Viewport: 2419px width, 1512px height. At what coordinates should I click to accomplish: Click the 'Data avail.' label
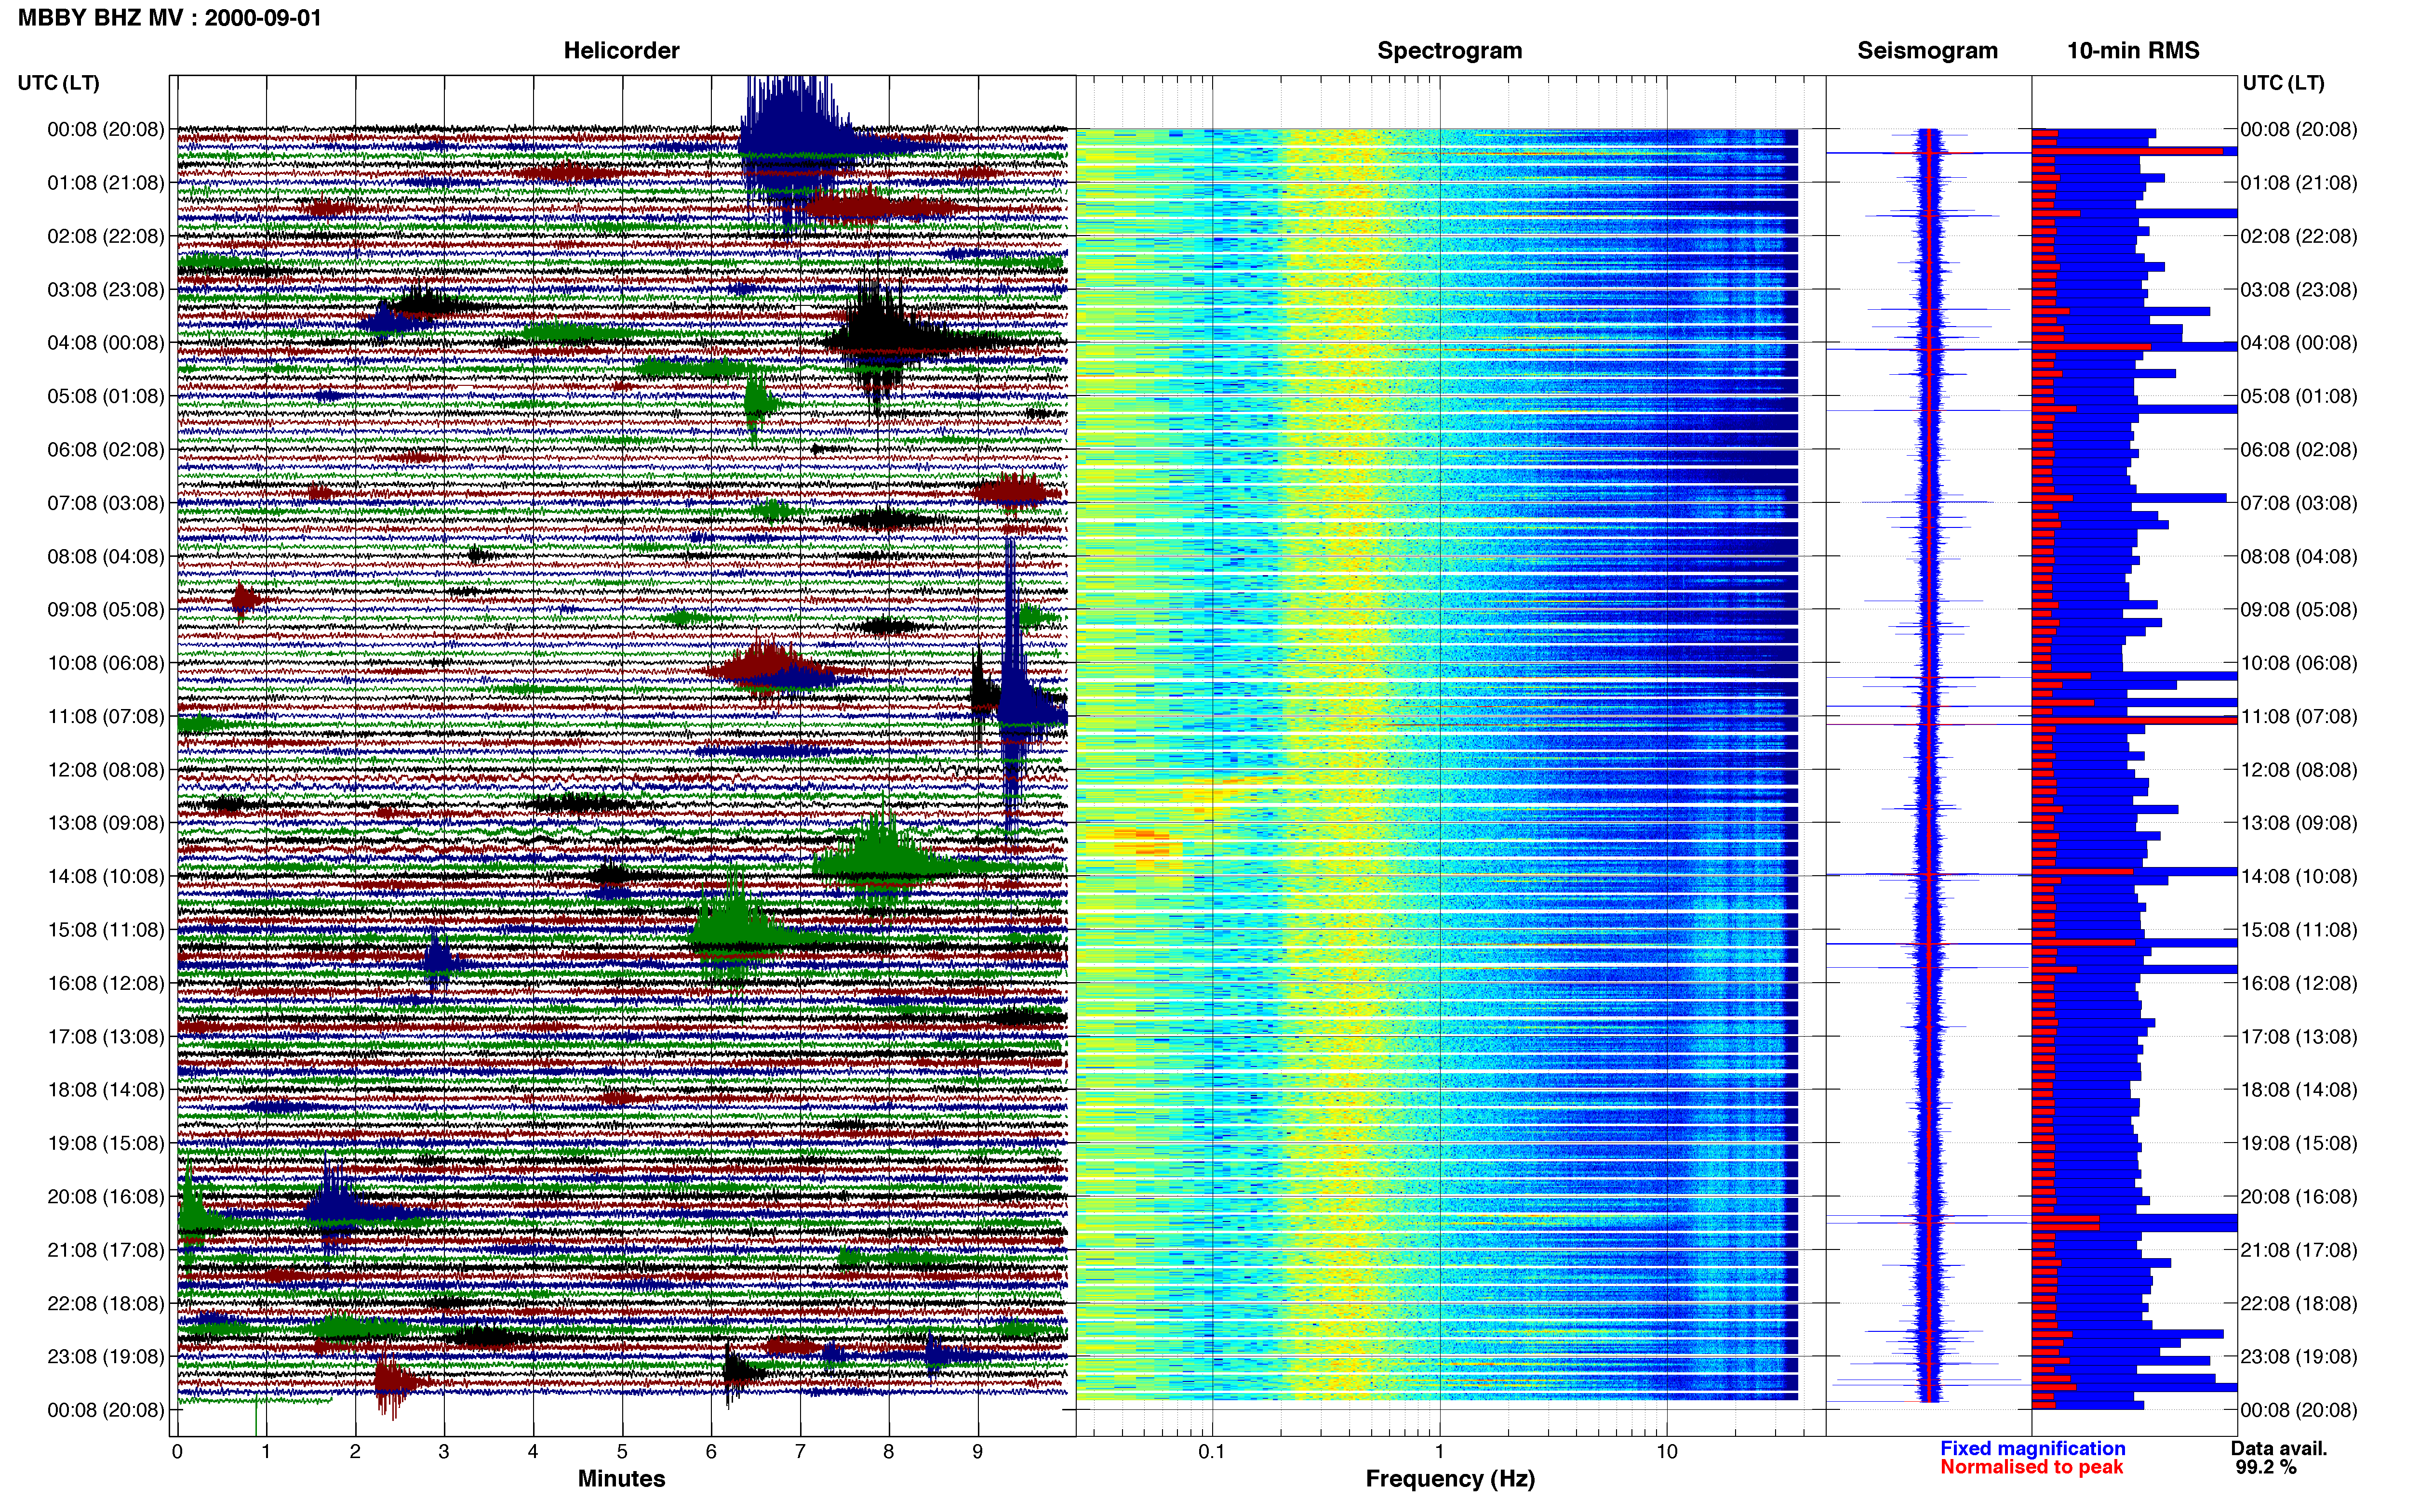pyautogui.click(x=2279, y=1448)
